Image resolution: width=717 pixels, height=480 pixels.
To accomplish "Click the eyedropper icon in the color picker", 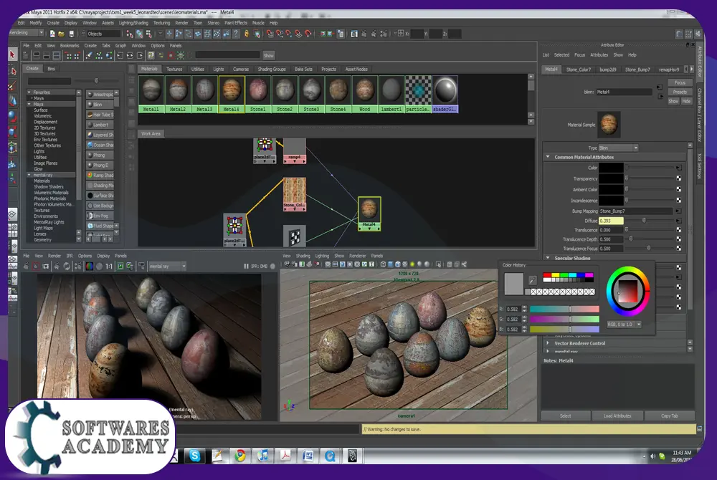I will [533, 280].
